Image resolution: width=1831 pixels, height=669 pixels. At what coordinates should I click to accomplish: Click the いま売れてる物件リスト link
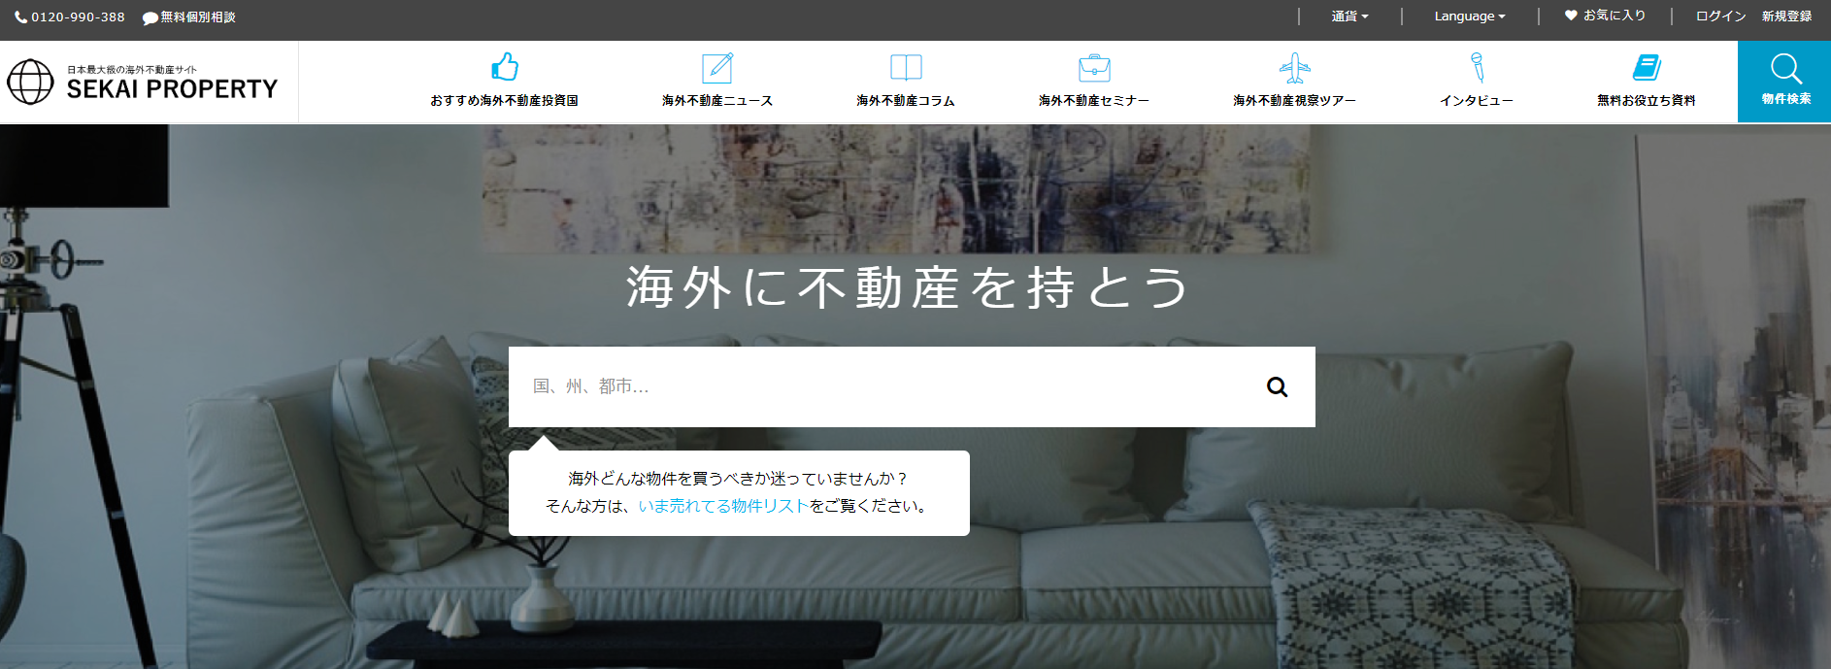(x=723, y=506)
